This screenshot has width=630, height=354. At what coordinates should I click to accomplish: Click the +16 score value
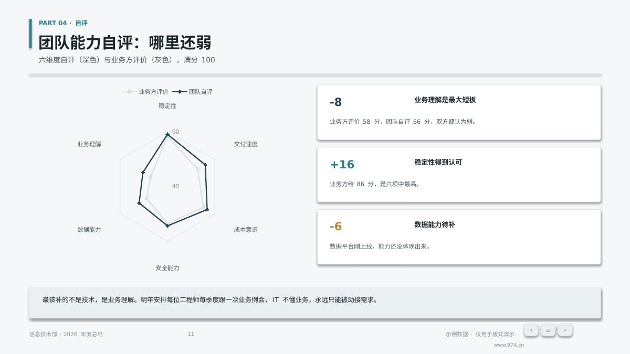[x=342, y=165]
